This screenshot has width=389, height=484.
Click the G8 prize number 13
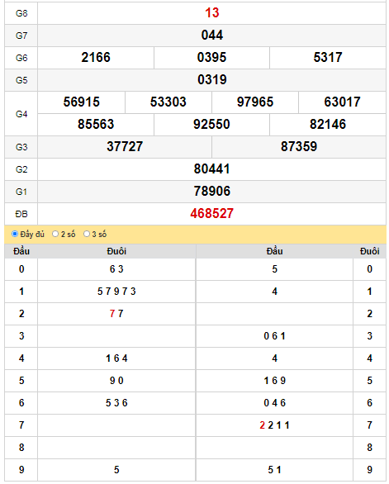coord(211,13)
